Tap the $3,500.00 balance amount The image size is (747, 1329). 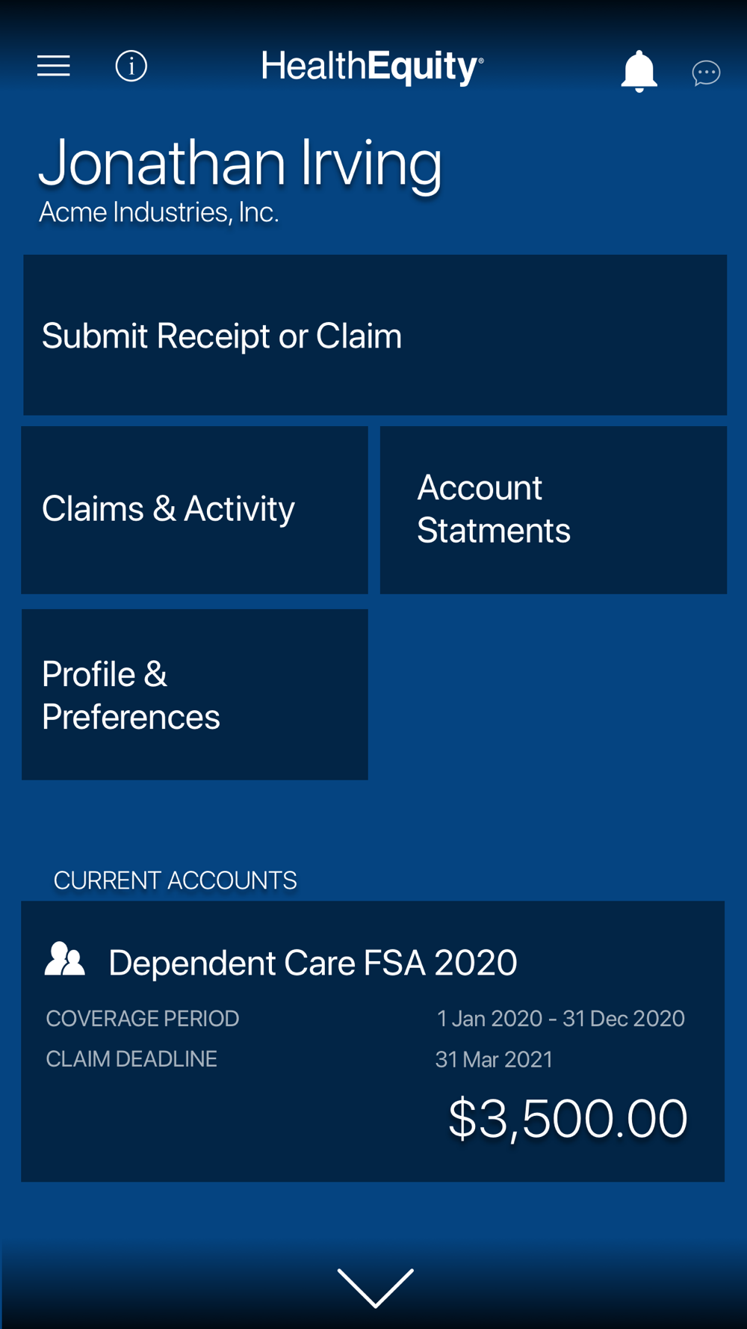tap(568, 1118)
